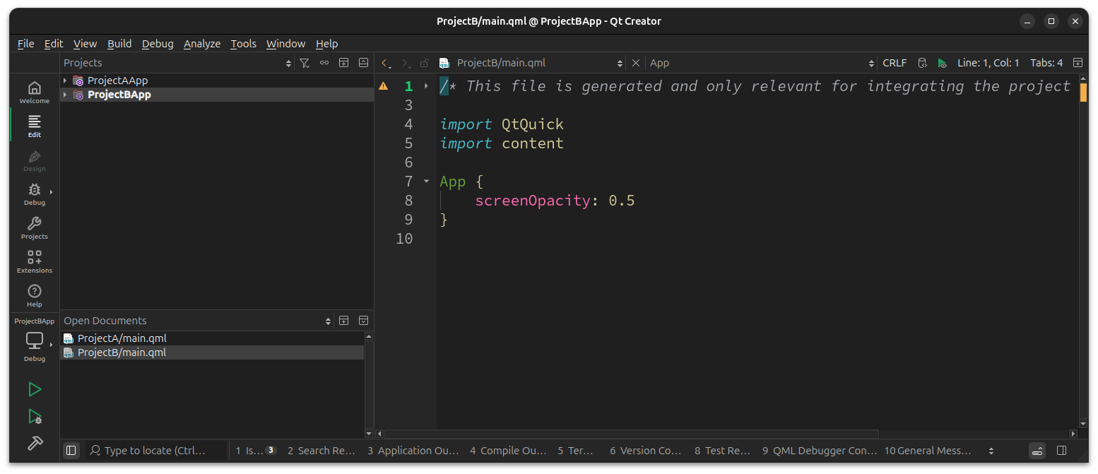Expand the ProjectAApp tree node
The width and height of the screenshot is (1098, 474).
point(65,81)
